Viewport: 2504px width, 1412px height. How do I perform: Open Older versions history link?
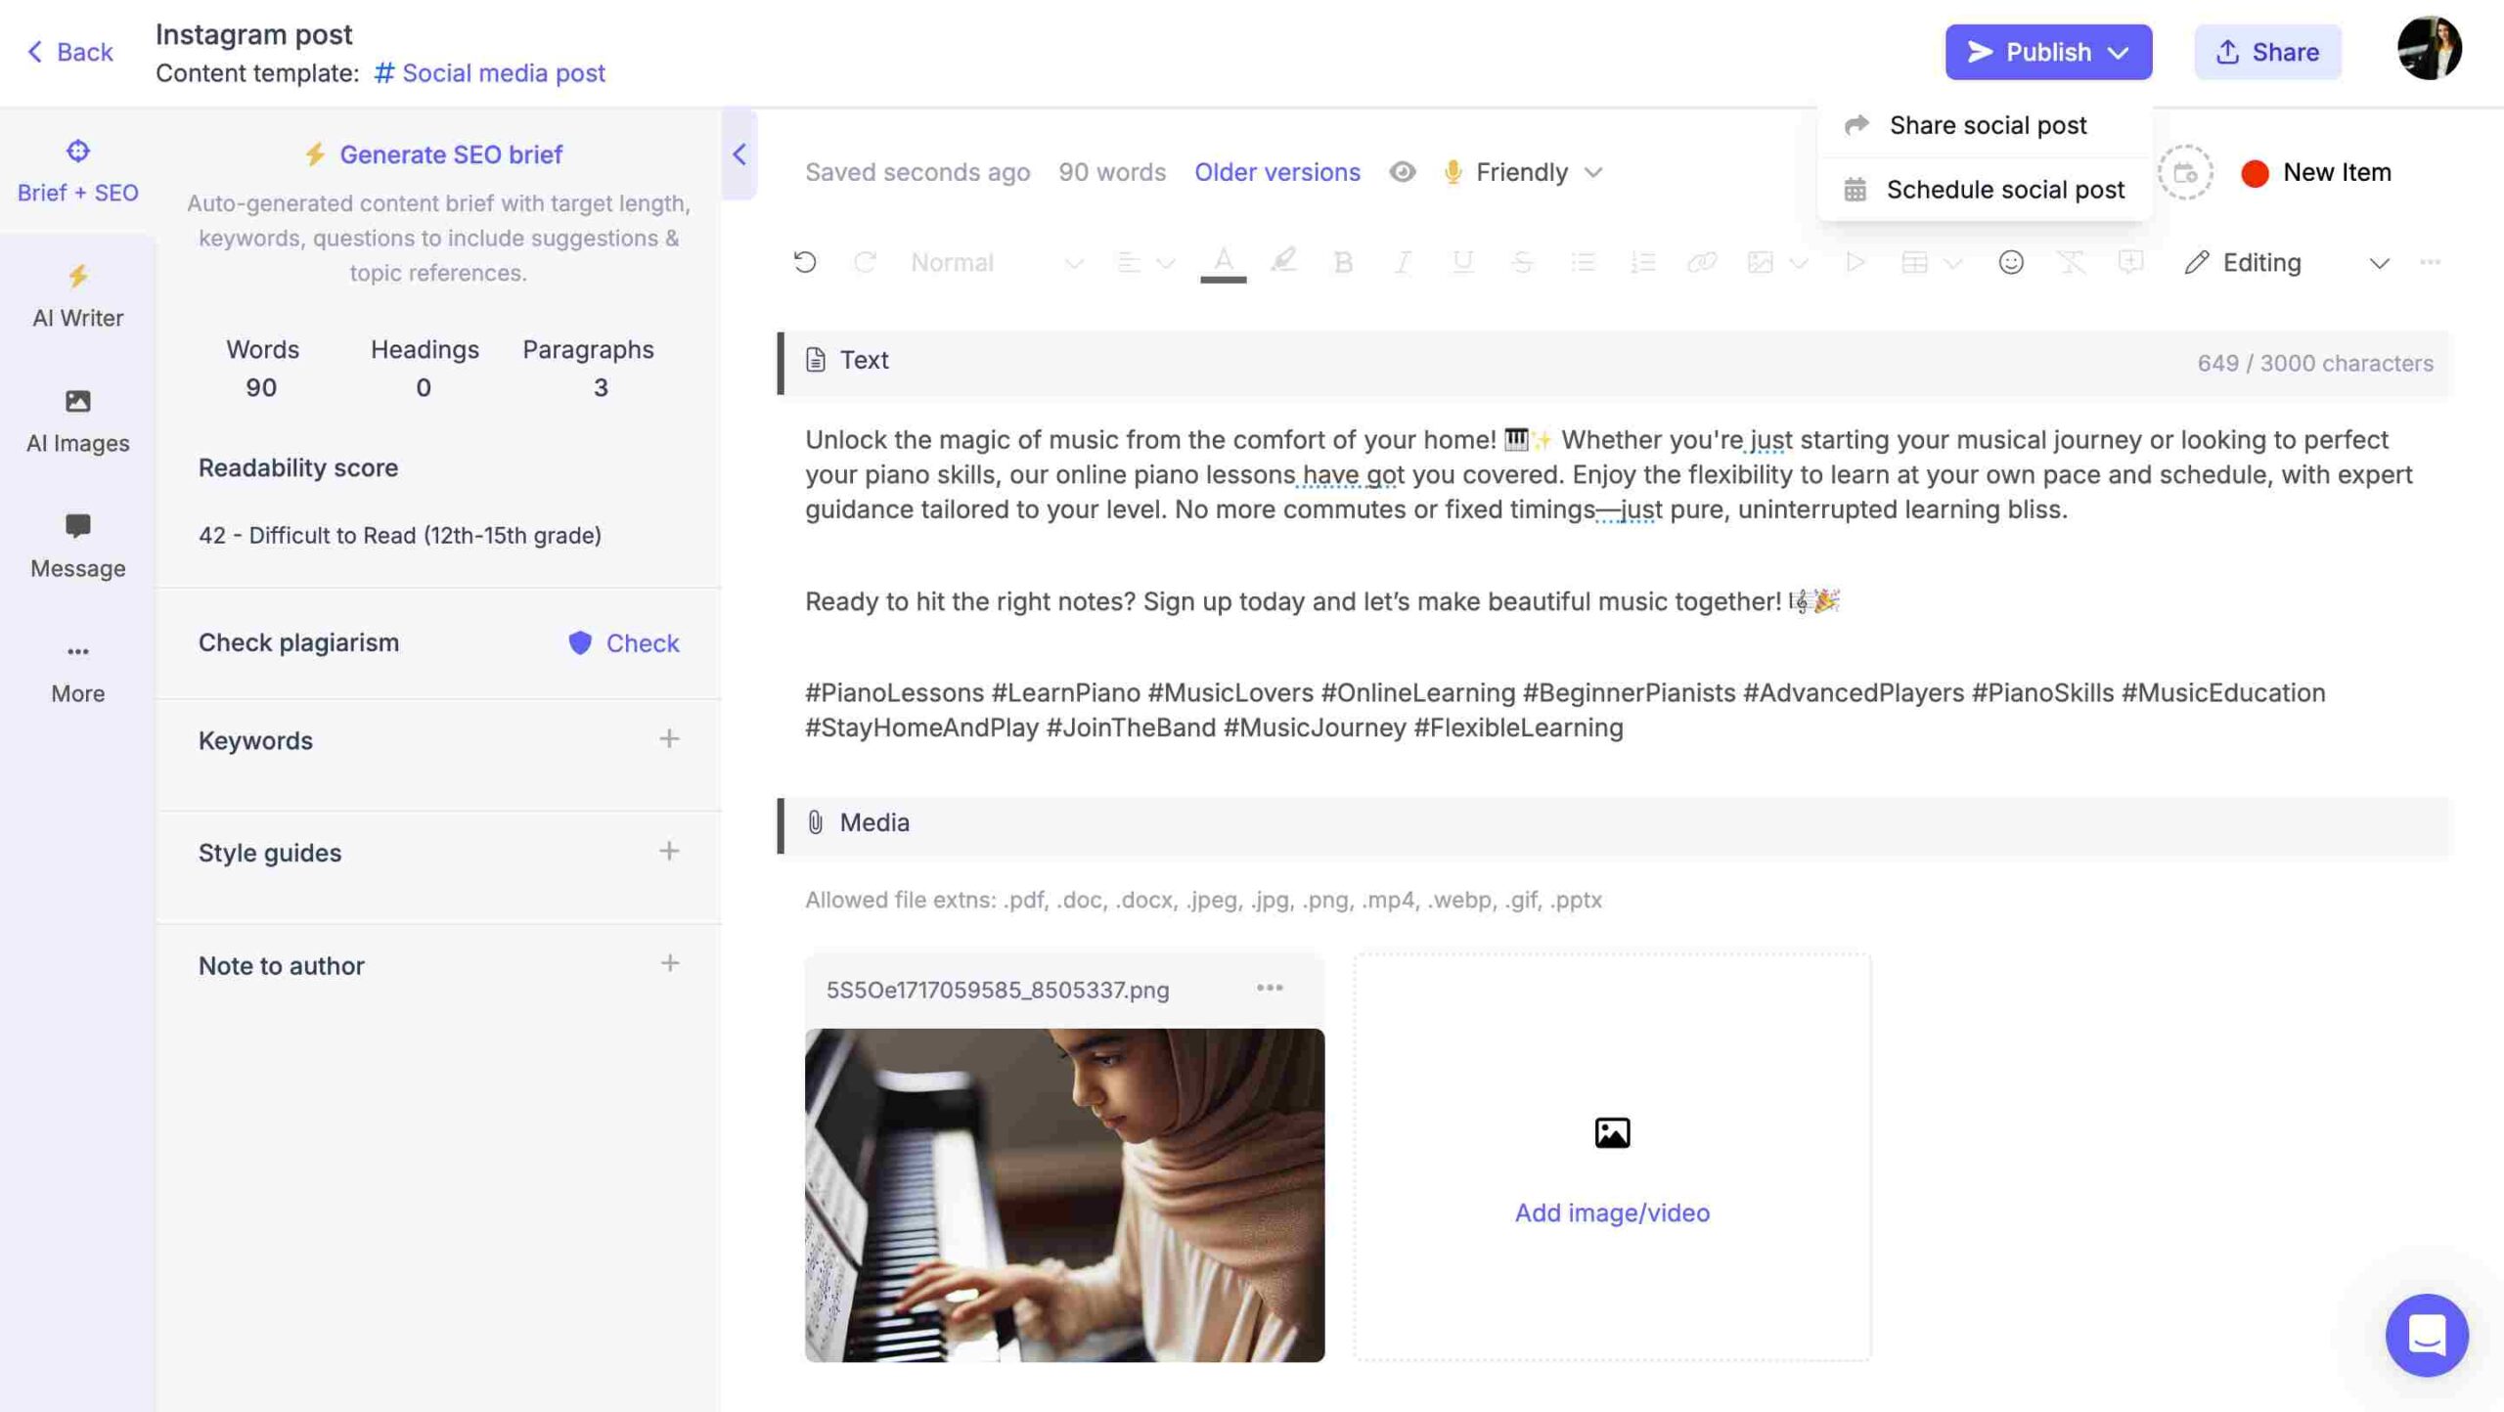[1277, 172]
